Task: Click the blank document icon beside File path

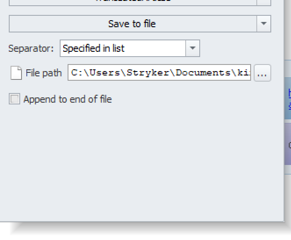Action: click(x=16, y=73)
